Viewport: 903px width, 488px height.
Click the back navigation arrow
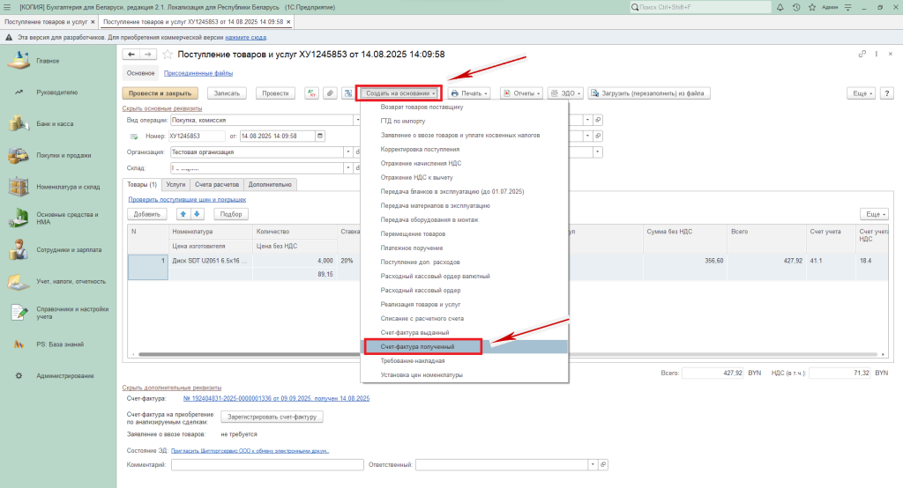[x=131, y=55]
